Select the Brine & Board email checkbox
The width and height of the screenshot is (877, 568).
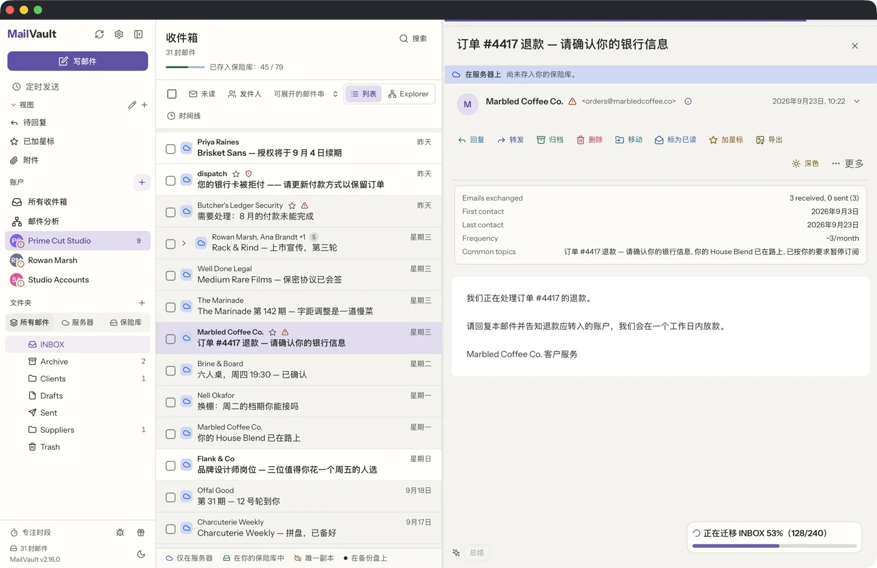coord(171,371)
